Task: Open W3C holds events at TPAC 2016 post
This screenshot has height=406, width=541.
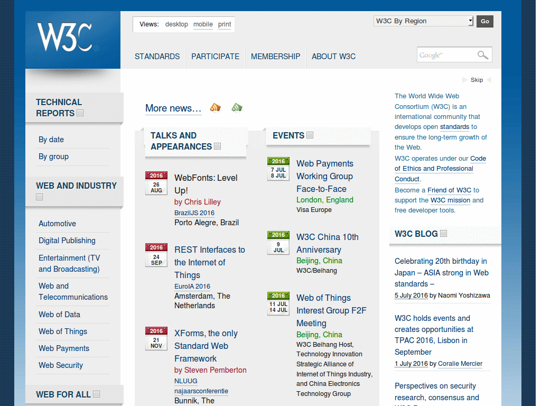Action: pyautogui.click(x=434, y=335)
